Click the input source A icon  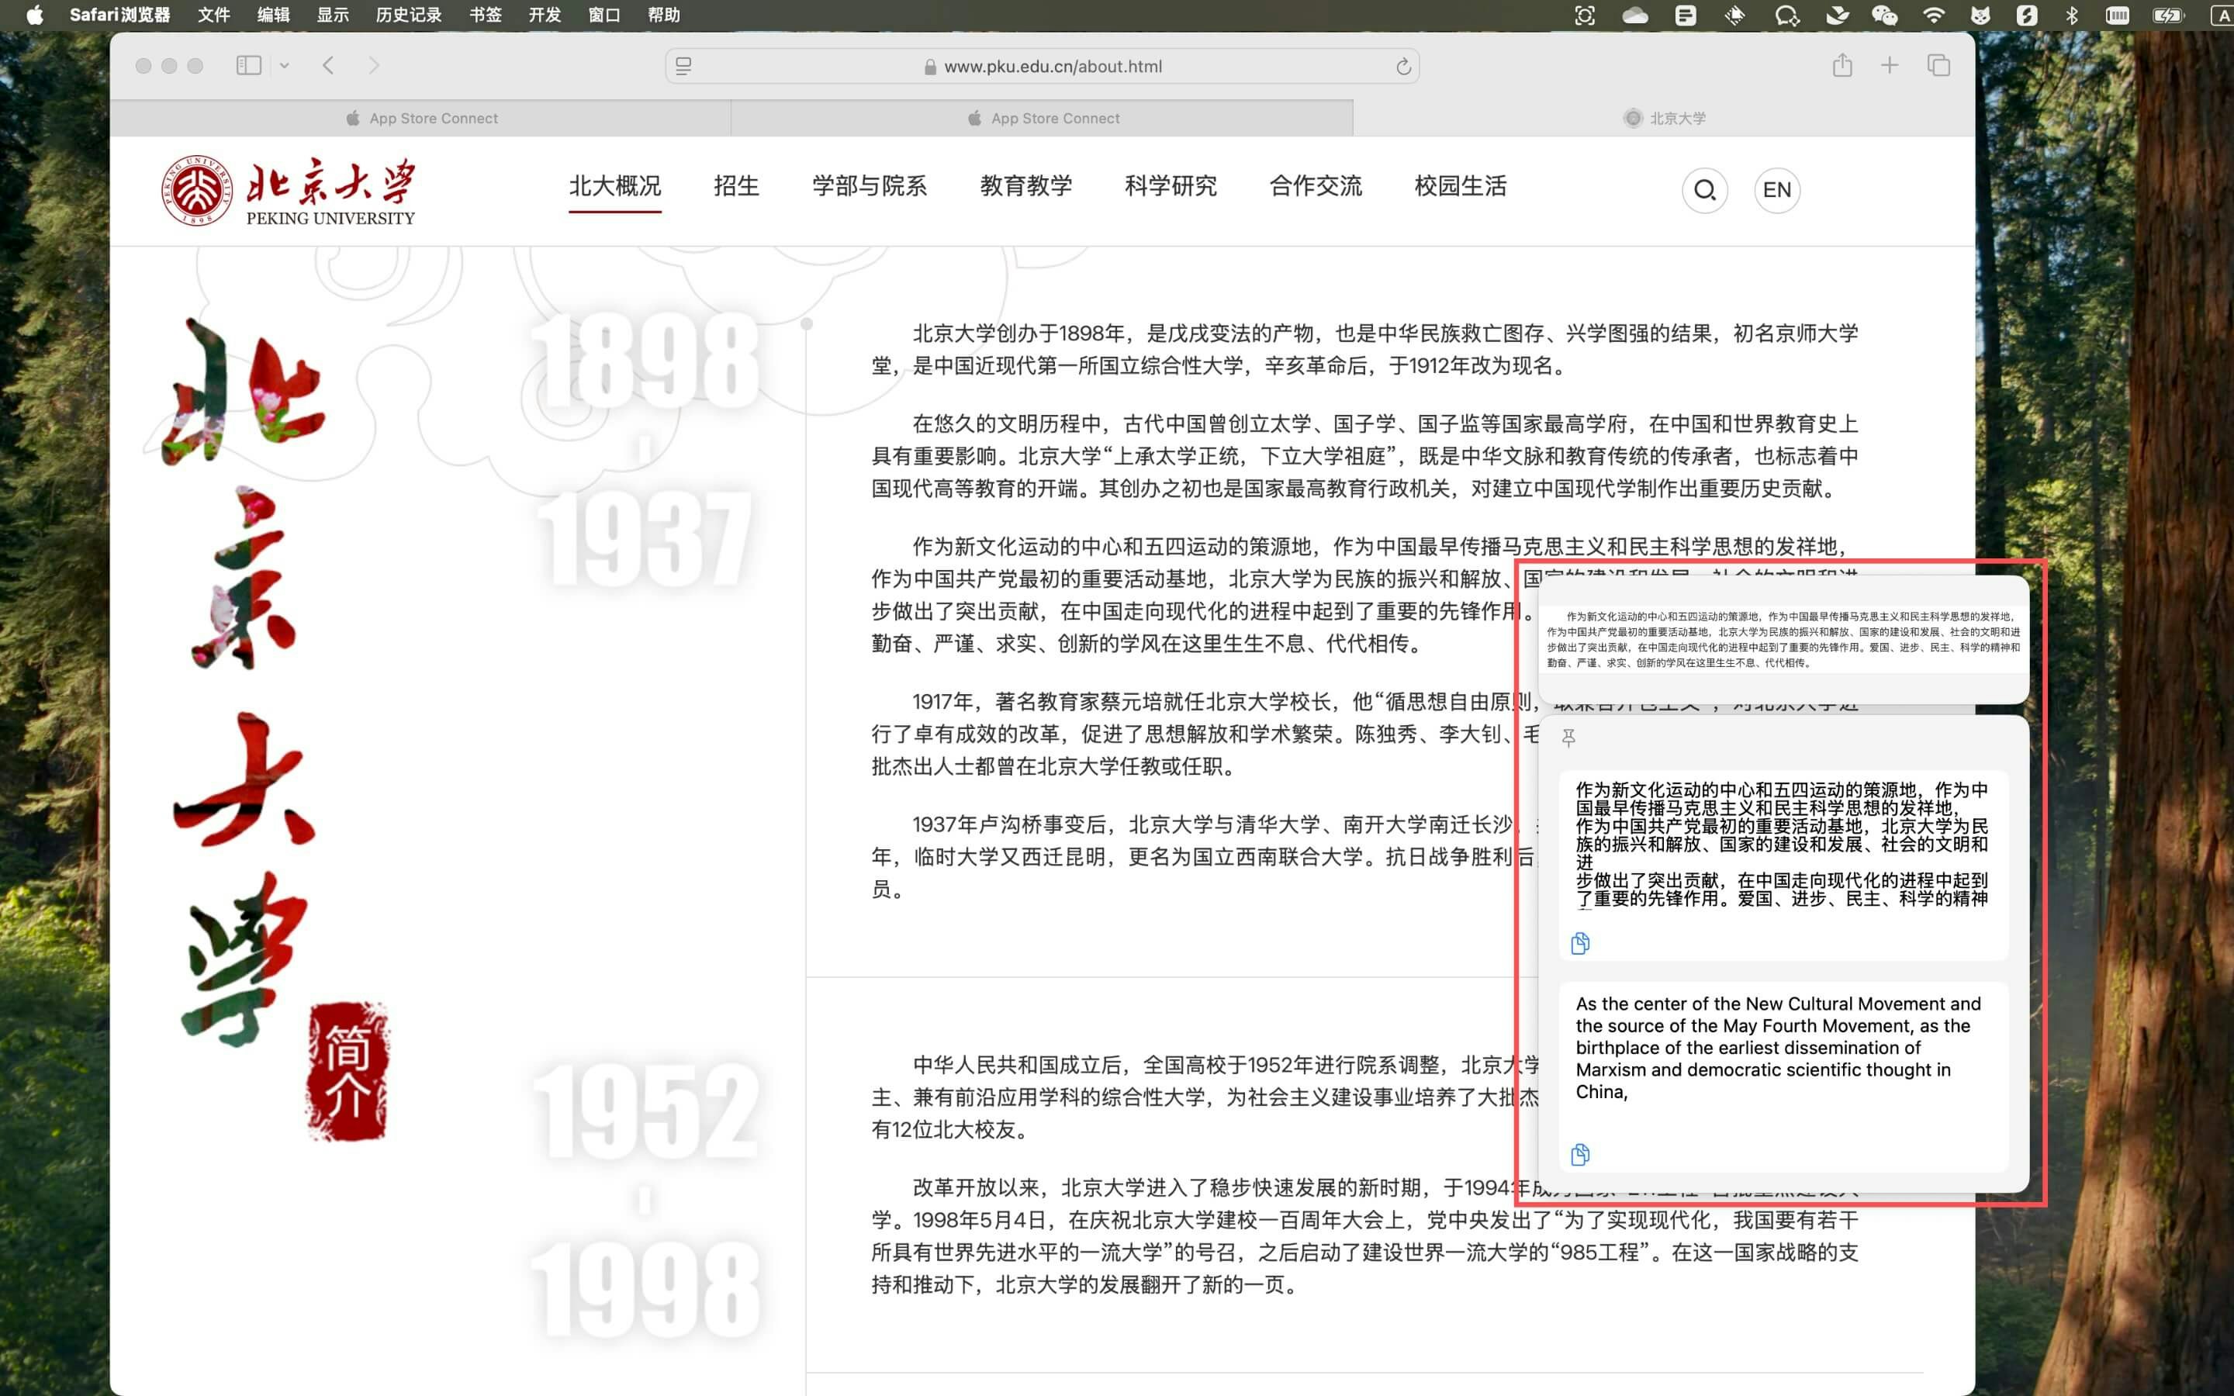pyautogui.click(x=2222, y=15)
